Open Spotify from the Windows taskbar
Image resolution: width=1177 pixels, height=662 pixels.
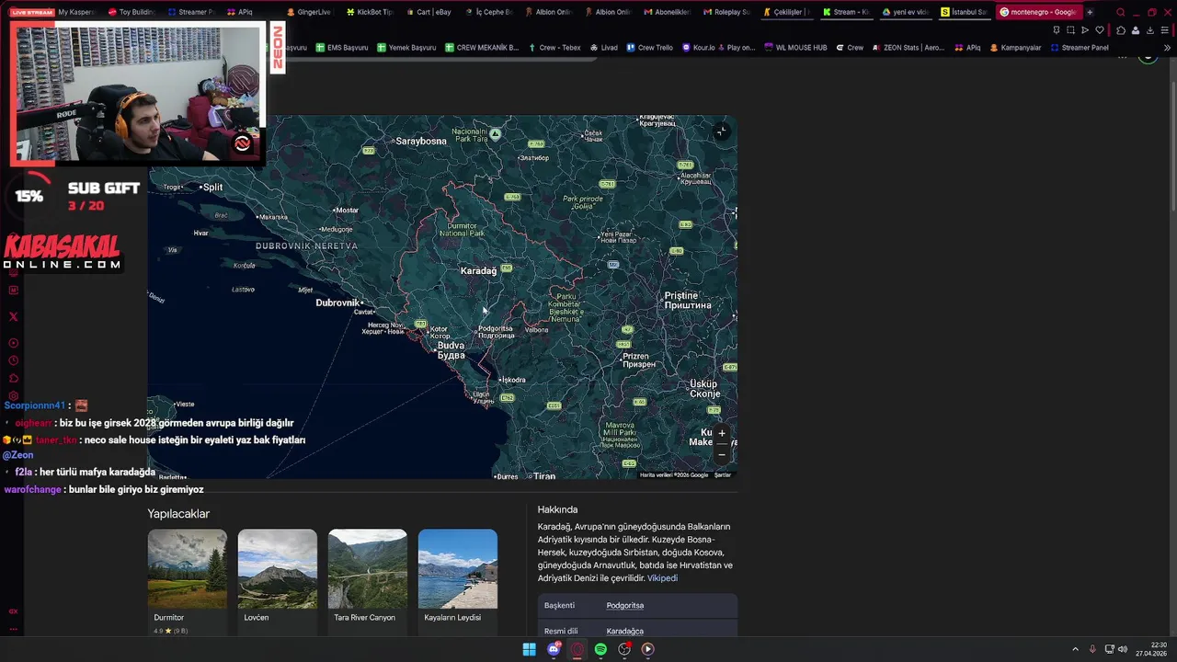coord(600,649)
